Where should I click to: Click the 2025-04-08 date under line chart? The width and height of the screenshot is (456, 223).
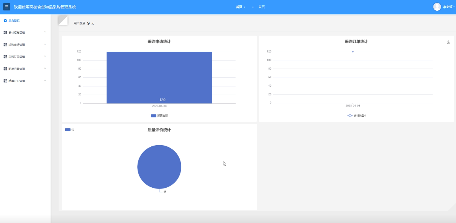[353, 106]
